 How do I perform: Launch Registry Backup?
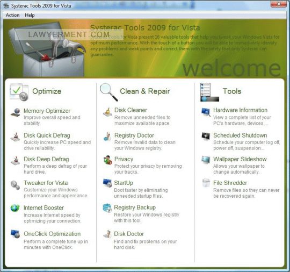point(135,207)
